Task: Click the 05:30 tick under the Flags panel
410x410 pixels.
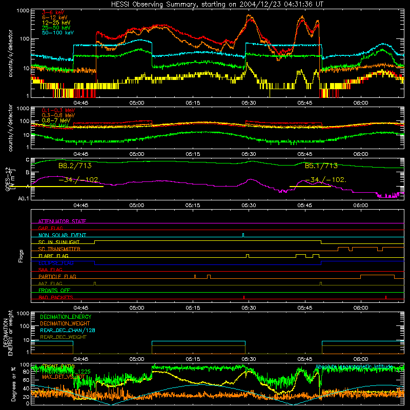Action: pyautogui.click(x=249, y=308)
